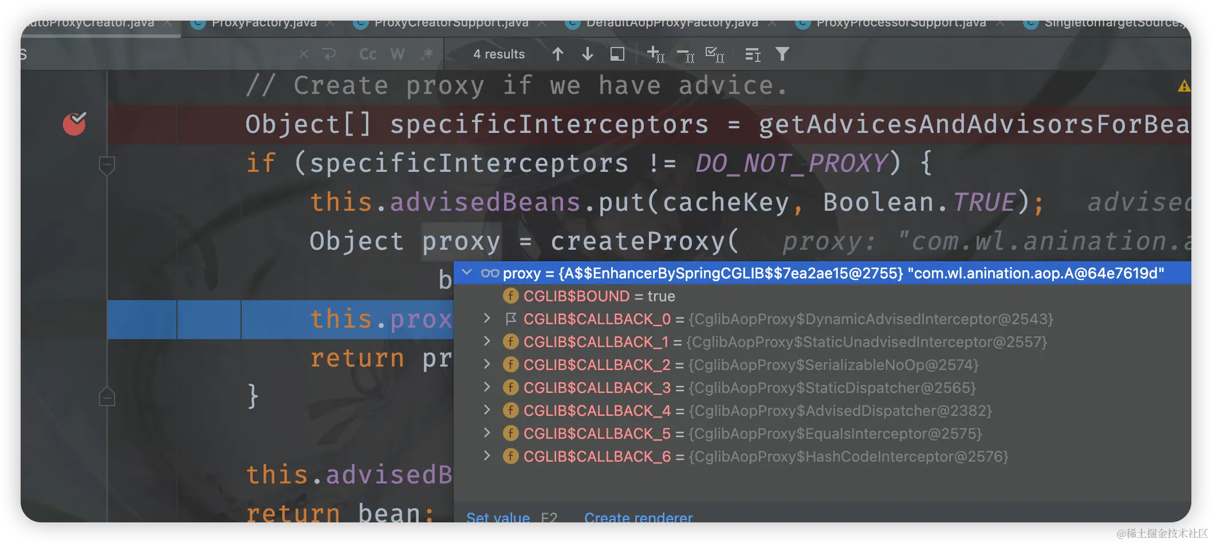
Task: Click the createProxy( method call
Action: (644, 241)
